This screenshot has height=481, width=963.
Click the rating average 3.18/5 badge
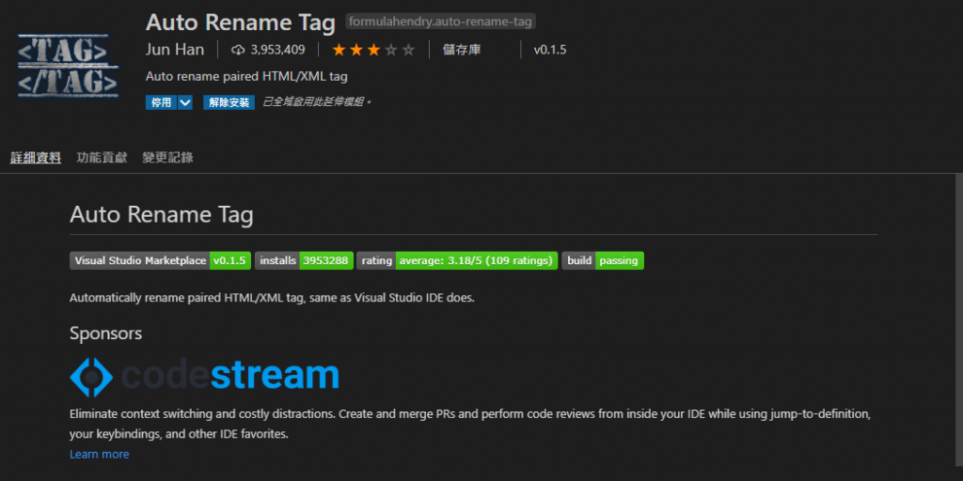click(x=458, y=261)
